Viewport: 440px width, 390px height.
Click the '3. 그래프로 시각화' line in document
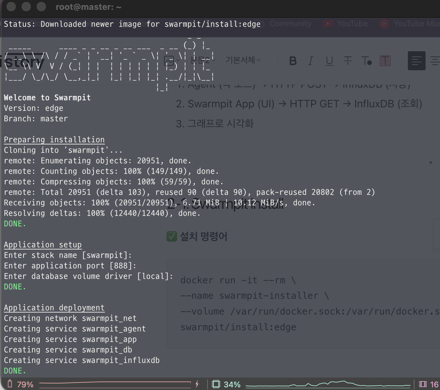pyautogui.click(x=215, y=124)
